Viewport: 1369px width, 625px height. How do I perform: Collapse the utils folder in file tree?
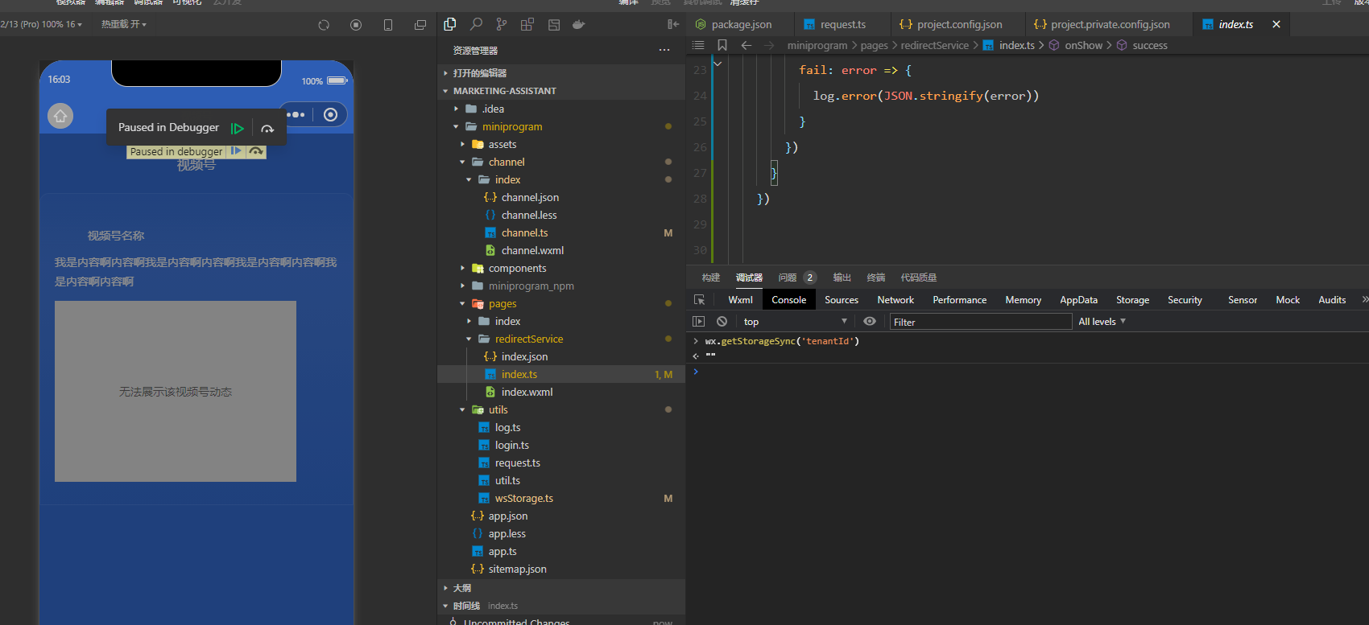point(498,410)
